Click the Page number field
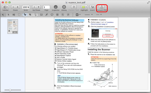151x93 pixels. (x=46, y=7)
